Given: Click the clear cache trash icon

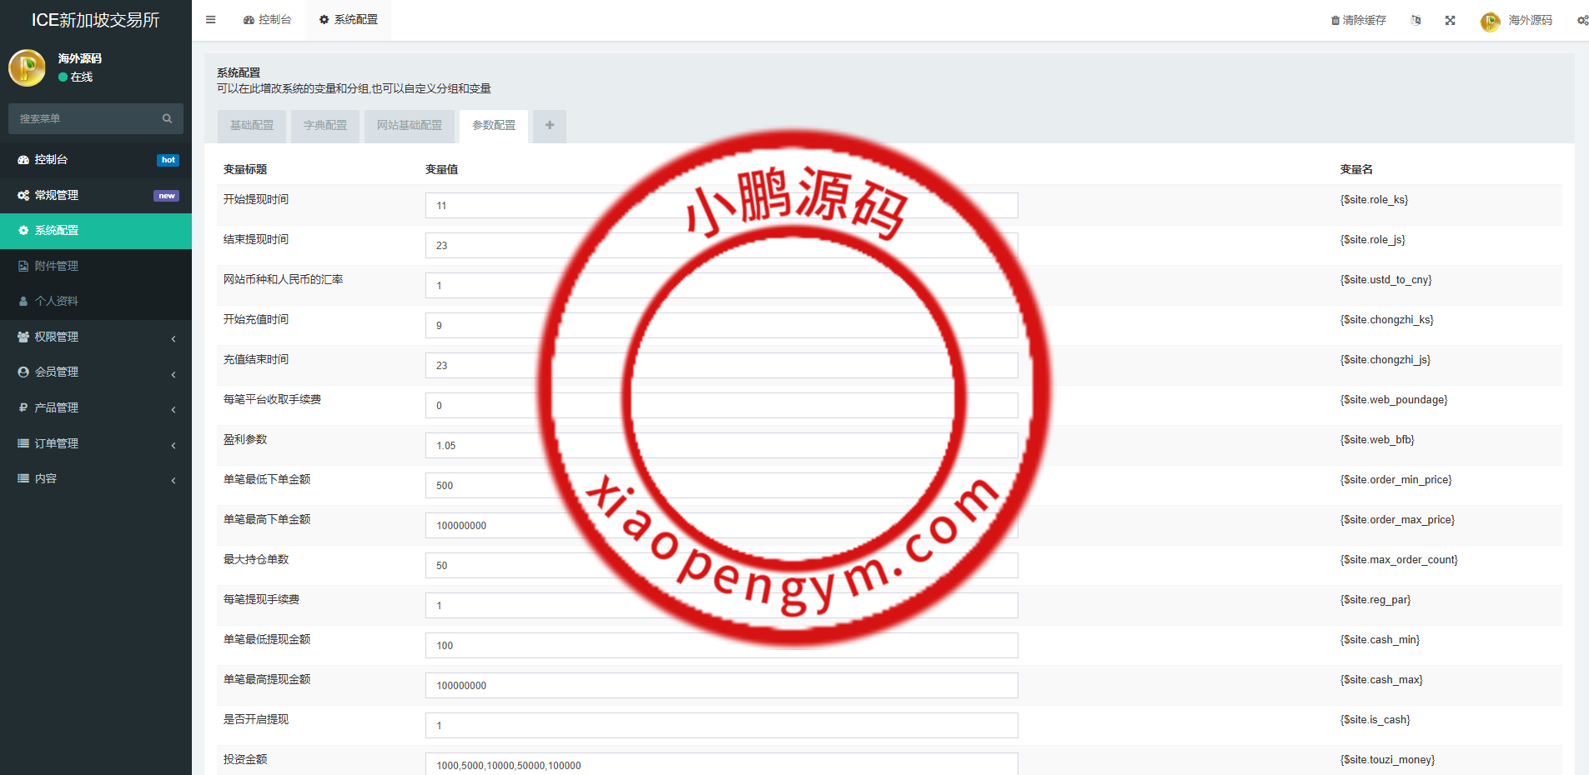Looking at the screenshot, I should point(1335,21).
